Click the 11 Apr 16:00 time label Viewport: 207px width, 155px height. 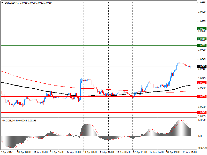(x=57, y=152)
